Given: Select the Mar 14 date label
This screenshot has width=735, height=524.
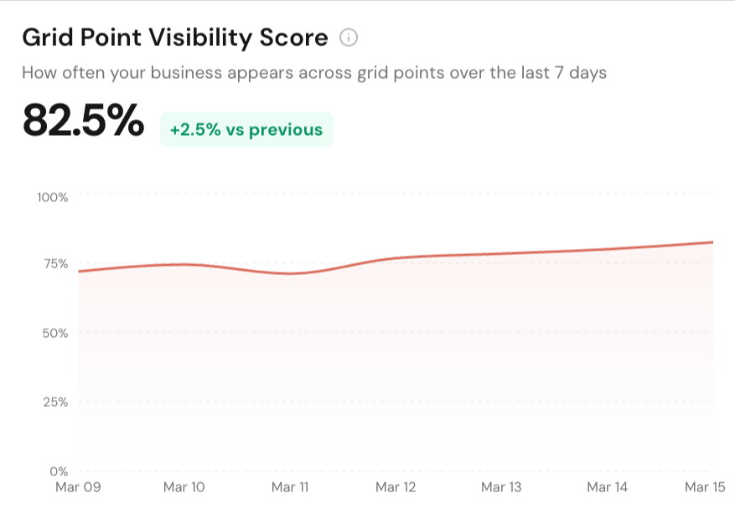Looking at the screenshot, I should pyautogui.click(x=608, y=487).
